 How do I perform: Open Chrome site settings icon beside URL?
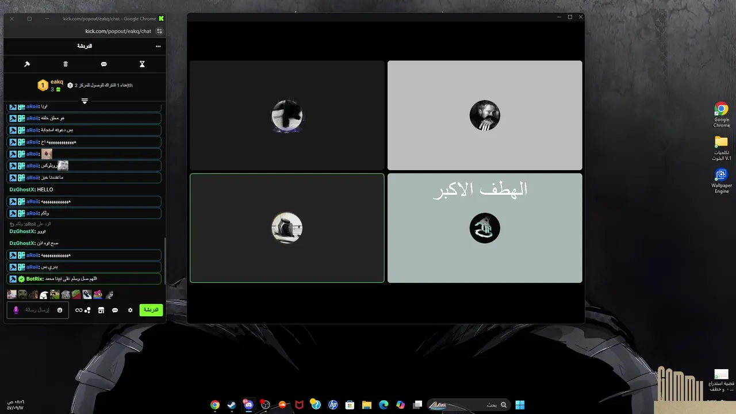point(159,31)
